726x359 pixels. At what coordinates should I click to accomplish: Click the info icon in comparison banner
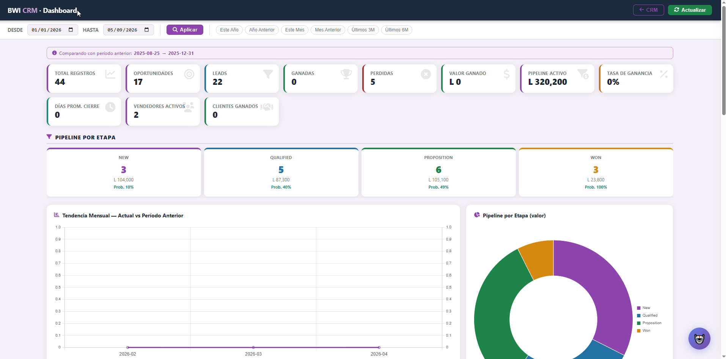(x=55, y=53)
